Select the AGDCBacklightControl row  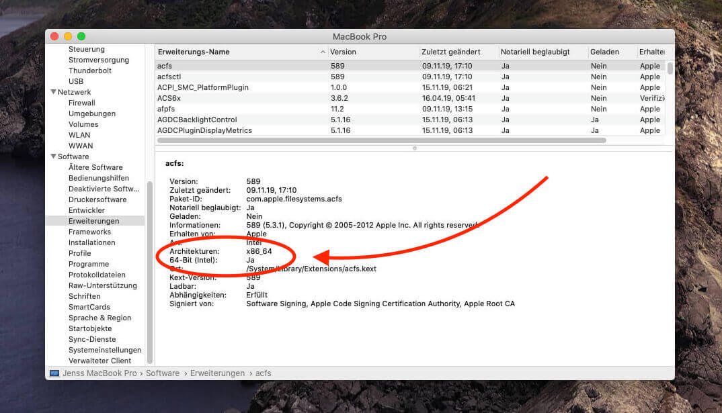(x=410, y=120)
